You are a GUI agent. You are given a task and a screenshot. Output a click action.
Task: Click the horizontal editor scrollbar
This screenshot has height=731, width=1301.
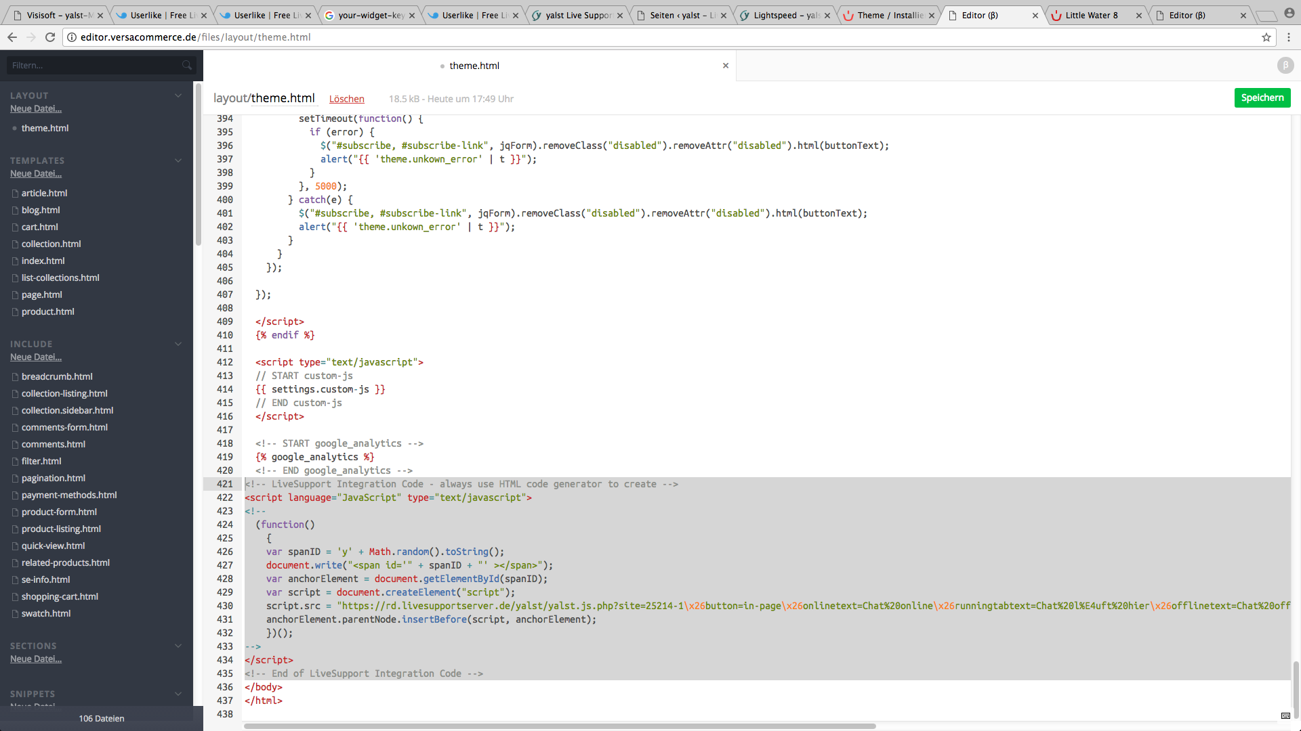[x=560, y=726]
